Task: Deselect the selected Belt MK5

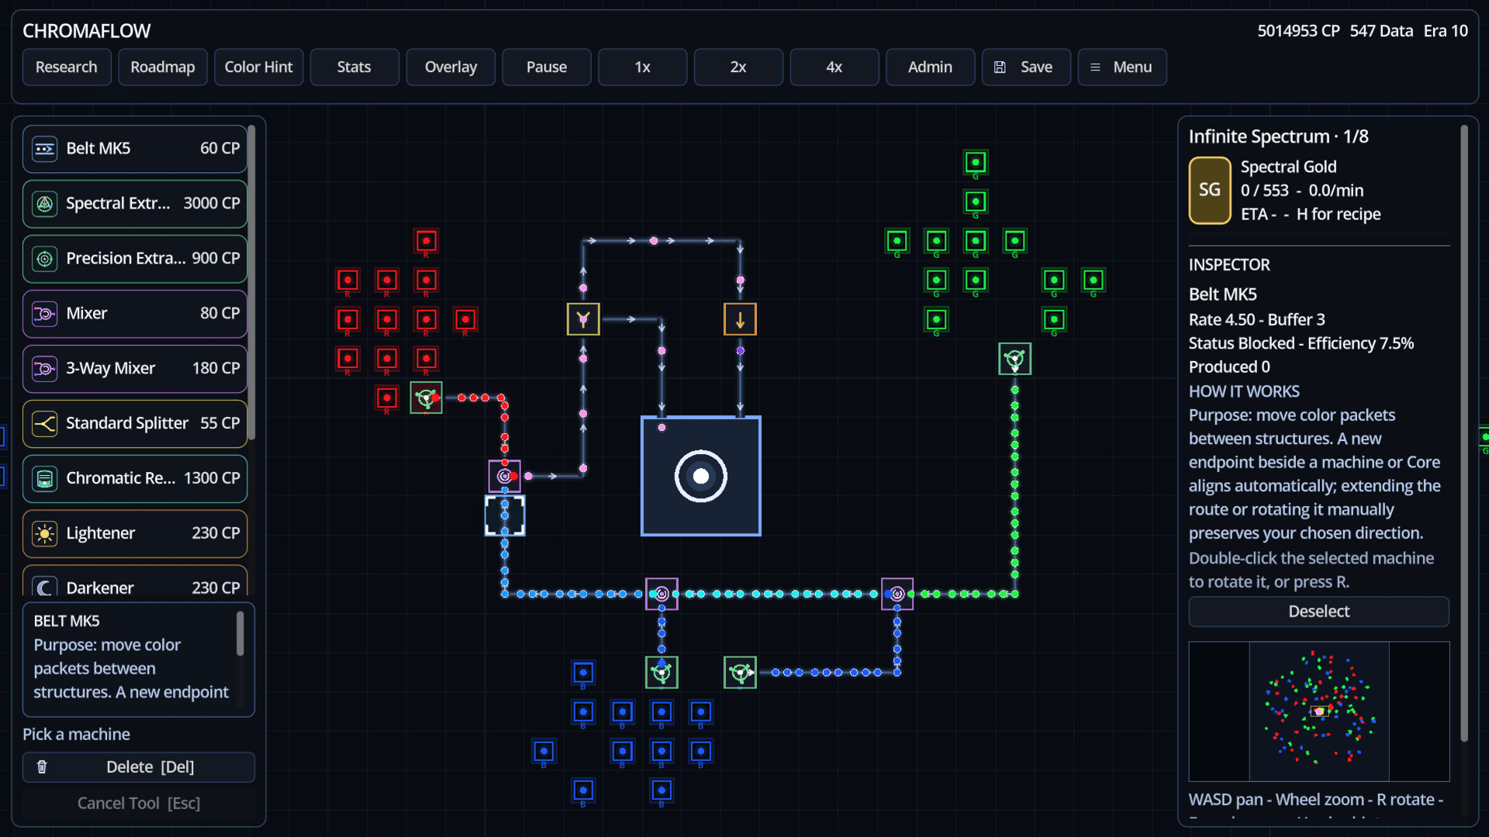Action: [1318, 611]
